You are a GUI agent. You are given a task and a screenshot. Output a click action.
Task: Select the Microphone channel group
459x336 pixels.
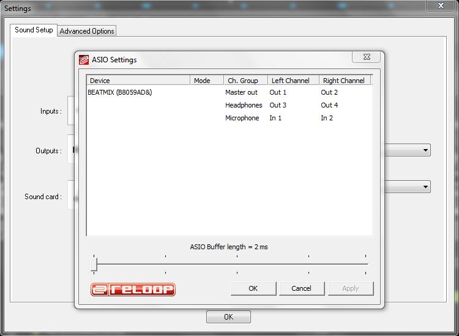coord(242,118)
